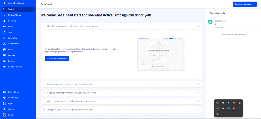
Task: Open Slack icon in system tray popup
Action: (x=223, y=108)
